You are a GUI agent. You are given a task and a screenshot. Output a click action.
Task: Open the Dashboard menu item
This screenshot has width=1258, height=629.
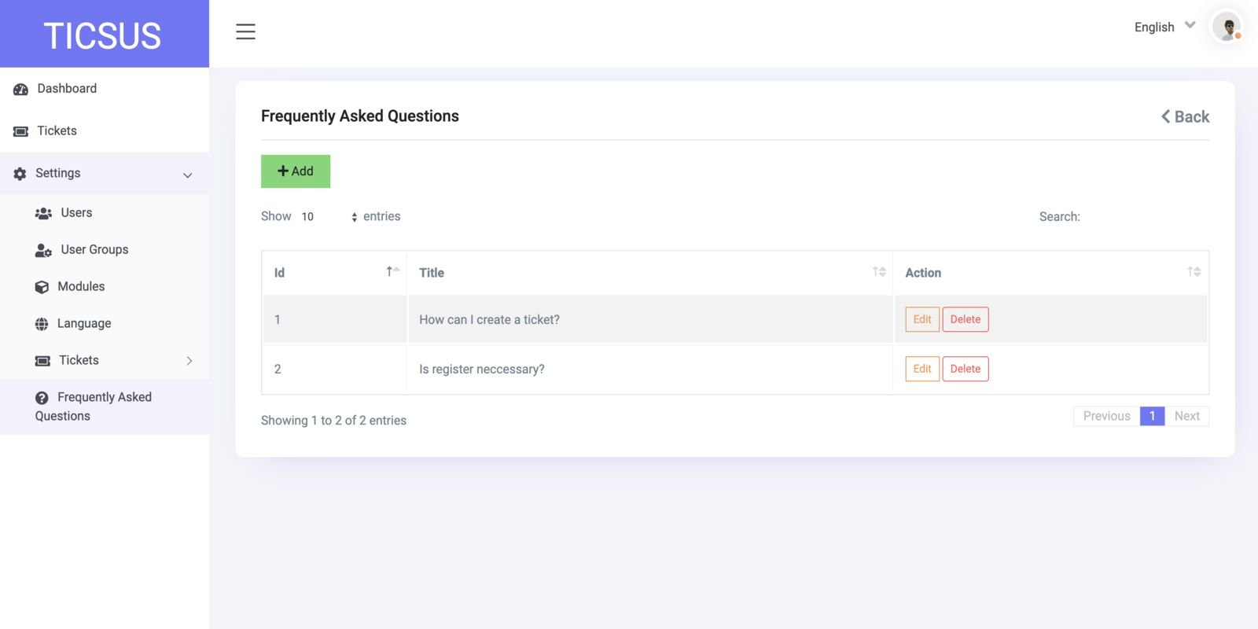tap(105, 89)
